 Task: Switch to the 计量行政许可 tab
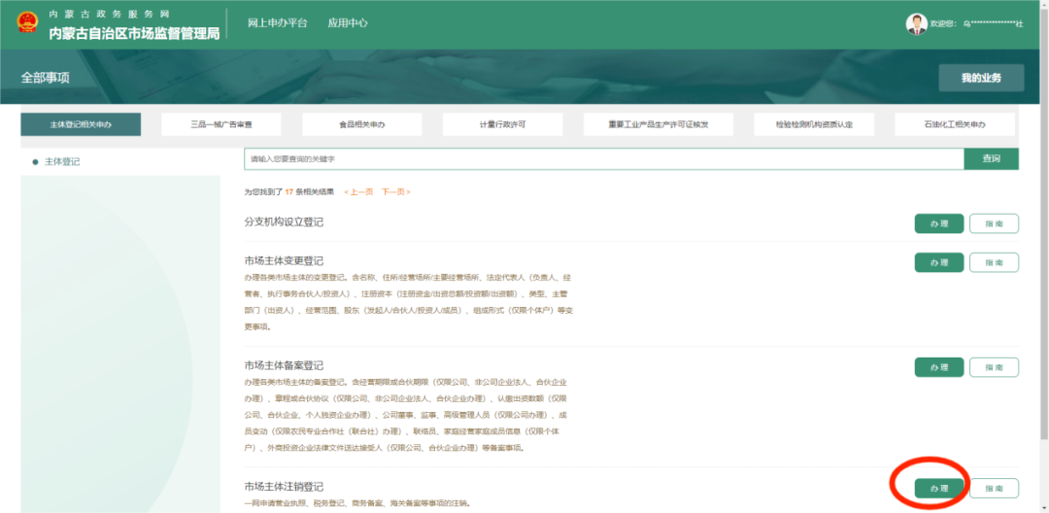tap(502, 124)
